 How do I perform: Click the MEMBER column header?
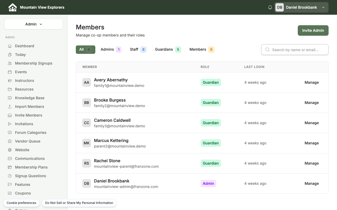90,67
